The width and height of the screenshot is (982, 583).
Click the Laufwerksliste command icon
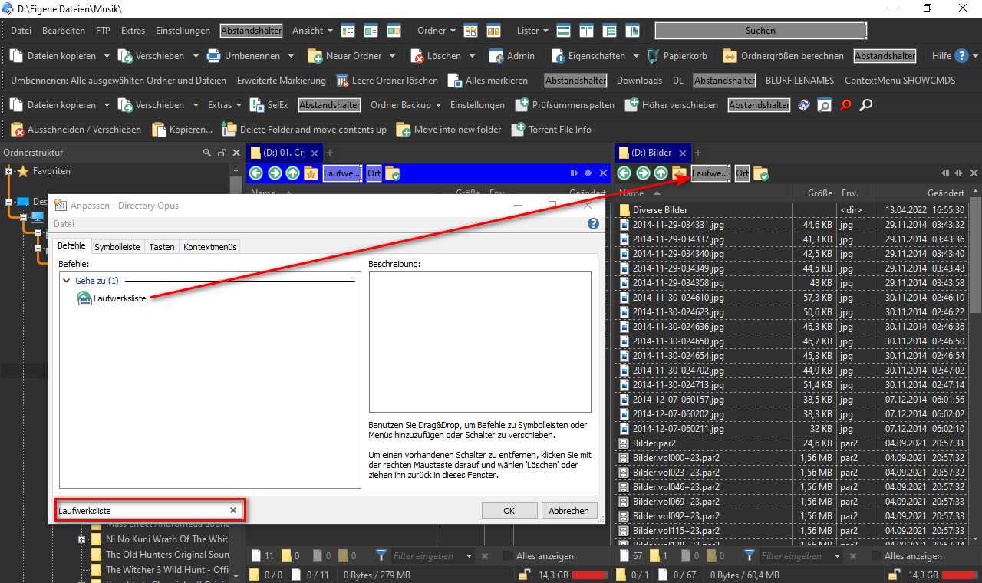click(84, 298)
